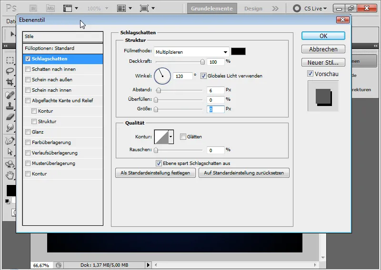This screenshot has width=381, height=270.
Task: Click the Rauschen slider handle
Action: coord(156,150)
